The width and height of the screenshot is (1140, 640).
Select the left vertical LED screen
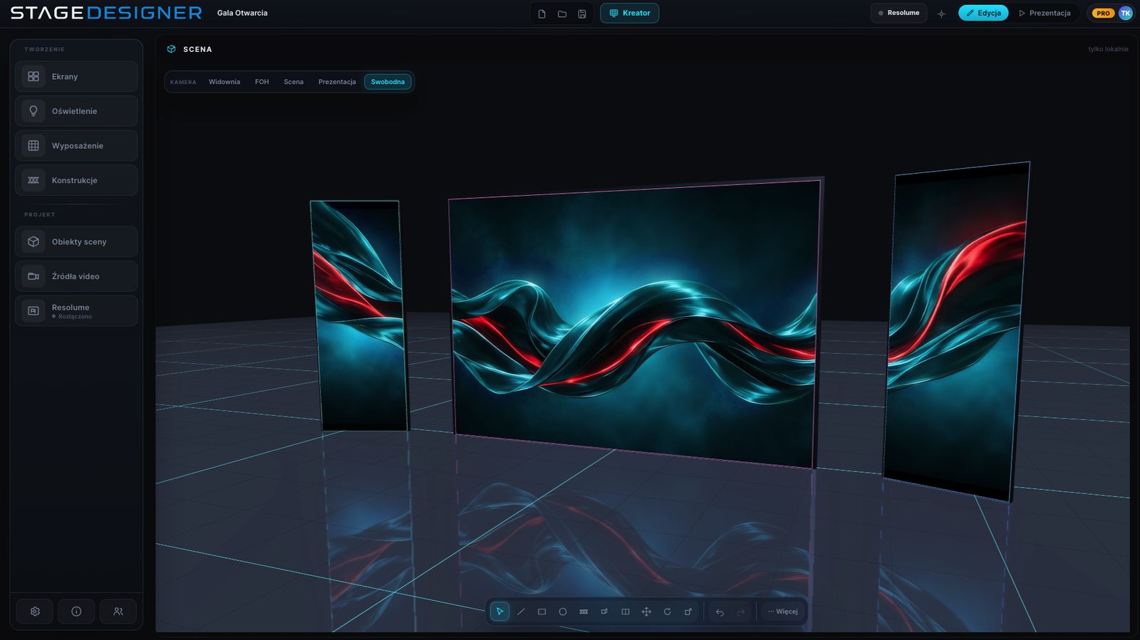coord(359,315)
